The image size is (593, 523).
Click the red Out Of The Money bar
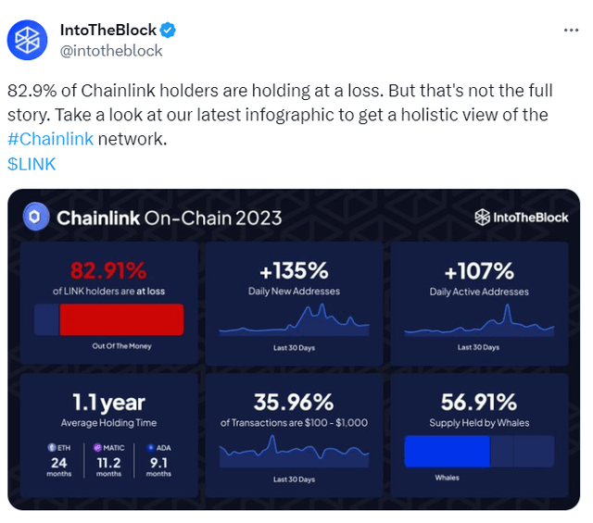(x=120, y=320)
